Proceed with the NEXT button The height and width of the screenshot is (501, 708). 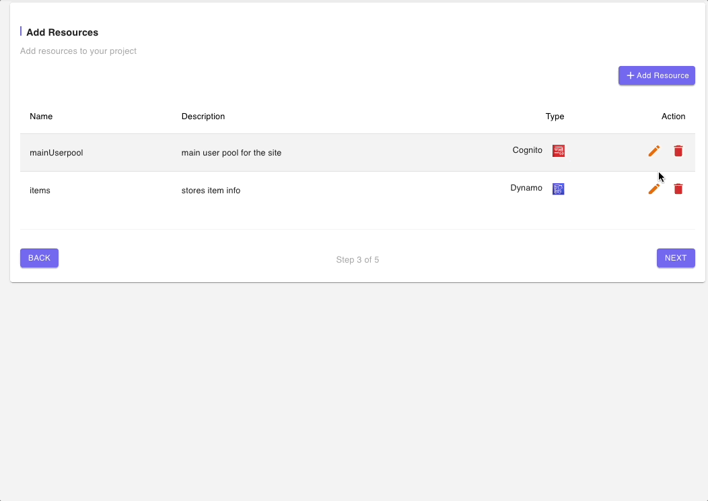tap(676, 258)
